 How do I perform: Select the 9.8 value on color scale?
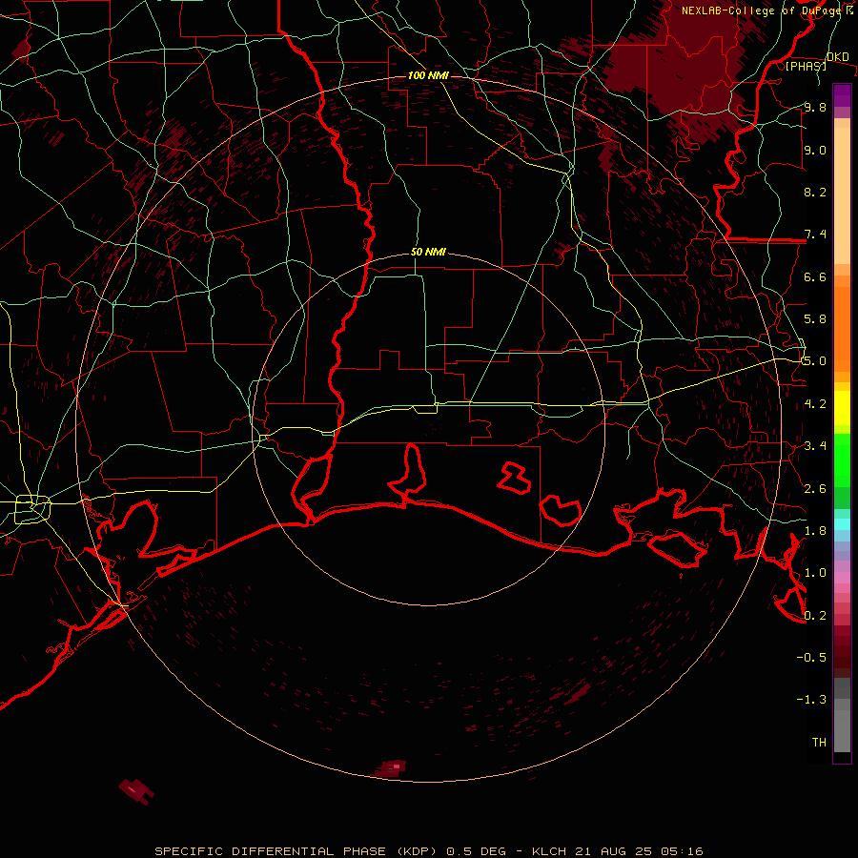coord(815,107)
